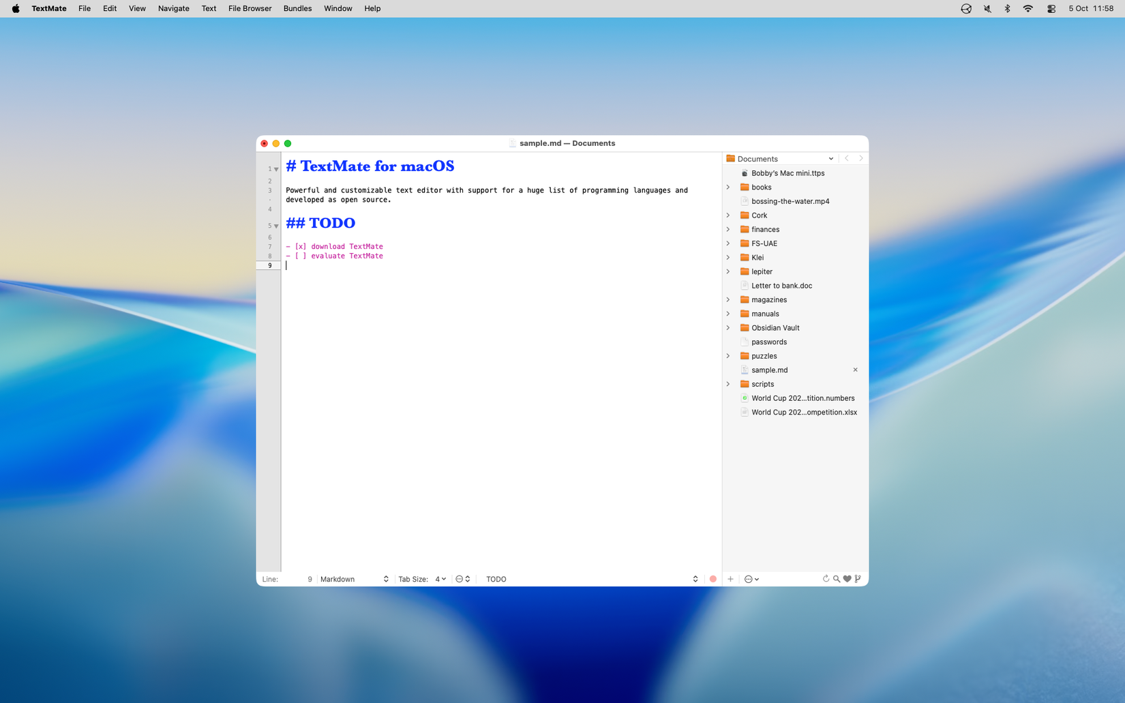Open the Wi-Fi status menu

coord(1027,8)
